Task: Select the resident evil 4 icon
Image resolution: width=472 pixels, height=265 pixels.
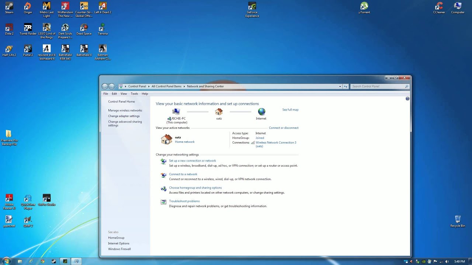Action: coord(46,52)
